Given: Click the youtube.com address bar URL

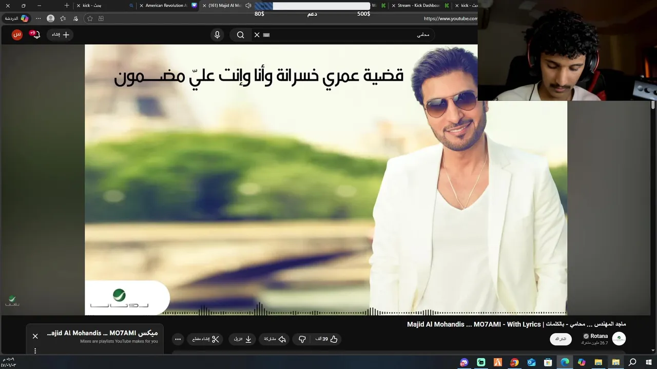Looking at the screenshot, I should [450, 18].
